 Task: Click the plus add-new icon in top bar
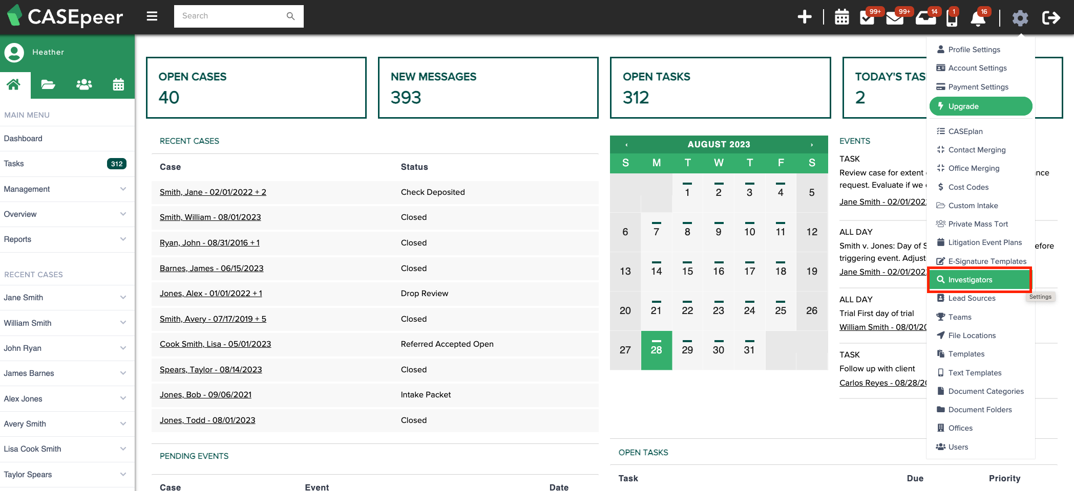[805, 17]
